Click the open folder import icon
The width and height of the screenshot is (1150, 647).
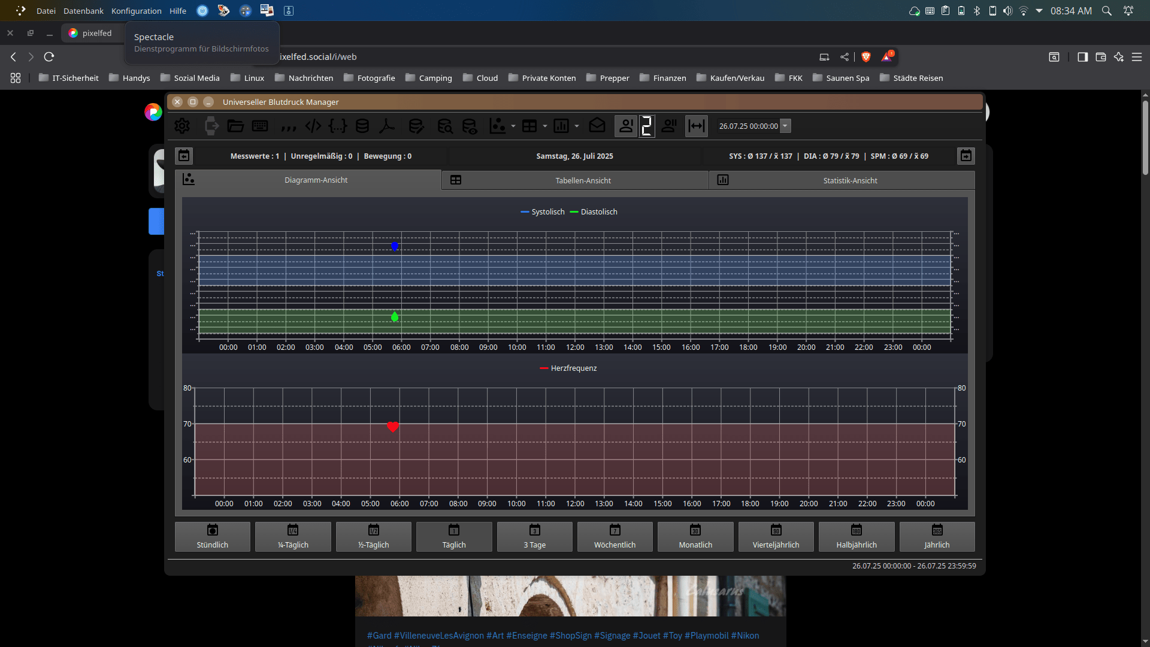pyautogui.click(x=235, y=126)
